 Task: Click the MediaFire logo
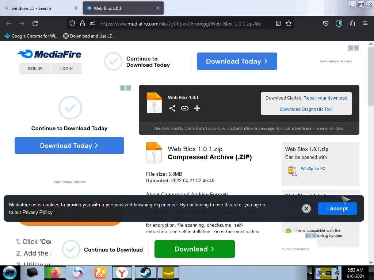coord(49,54)
